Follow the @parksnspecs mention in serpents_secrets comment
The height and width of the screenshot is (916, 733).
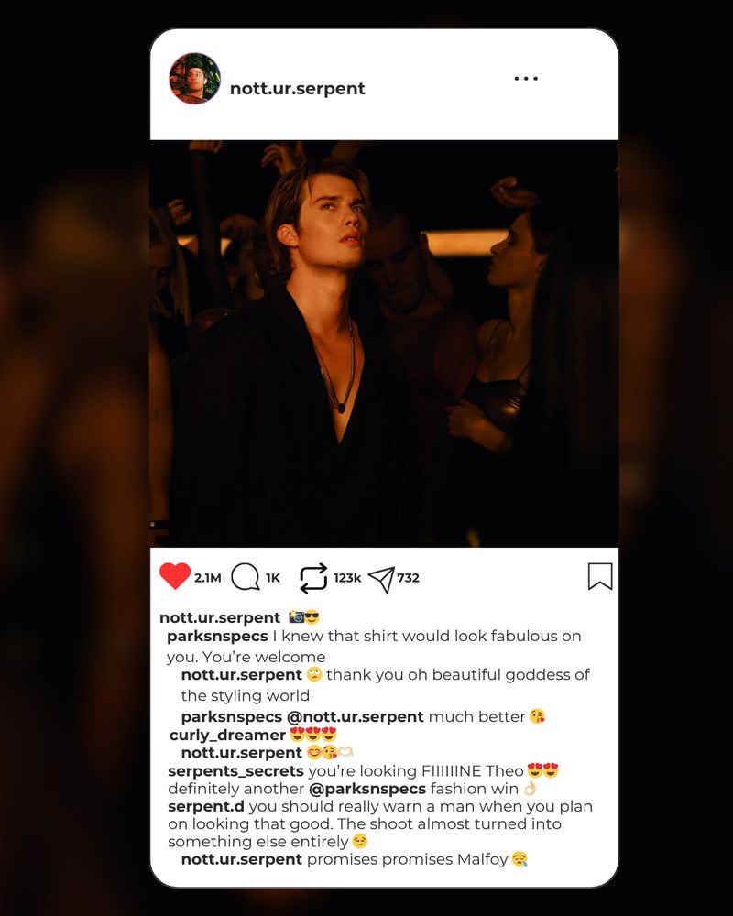tap(367, 790)
